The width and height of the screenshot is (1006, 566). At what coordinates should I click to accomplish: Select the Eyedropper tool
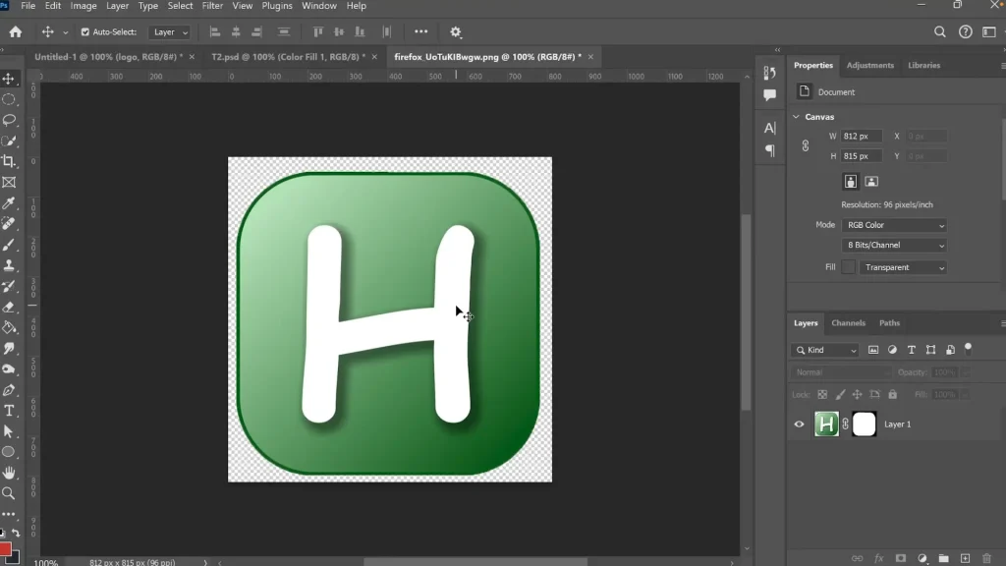pos(9,203)
